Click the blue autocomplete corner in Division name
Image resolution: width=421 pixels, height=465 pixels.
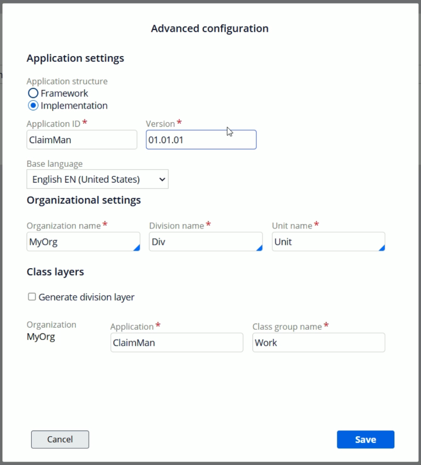pyautogui.click(x=259, y=248)
